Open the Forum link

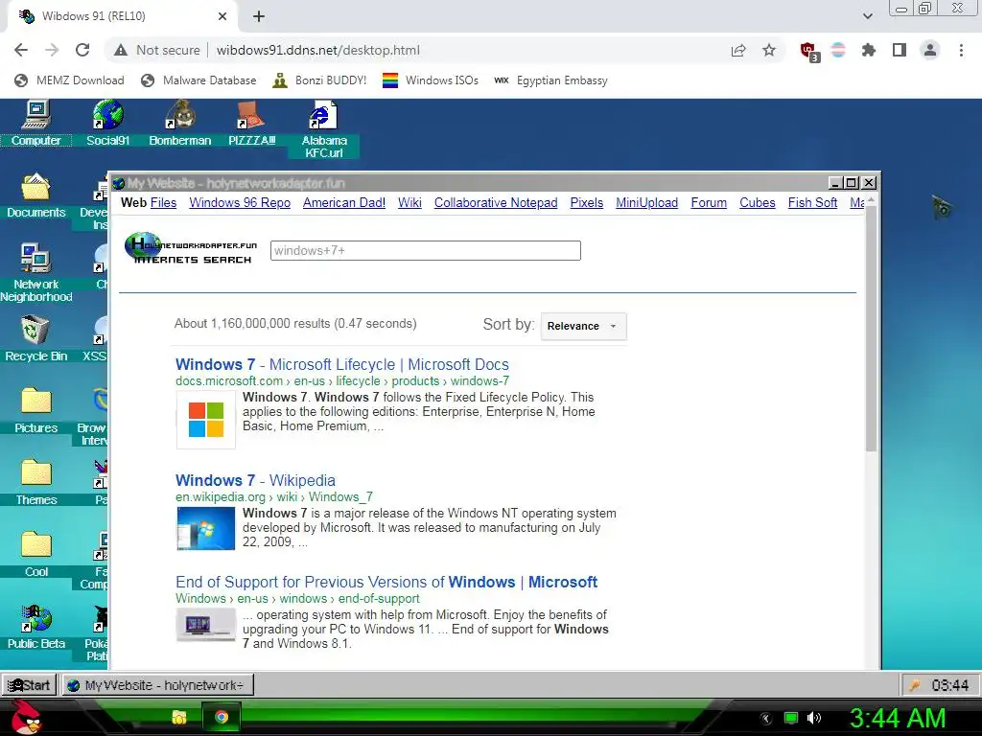click(x=709, y=203)
